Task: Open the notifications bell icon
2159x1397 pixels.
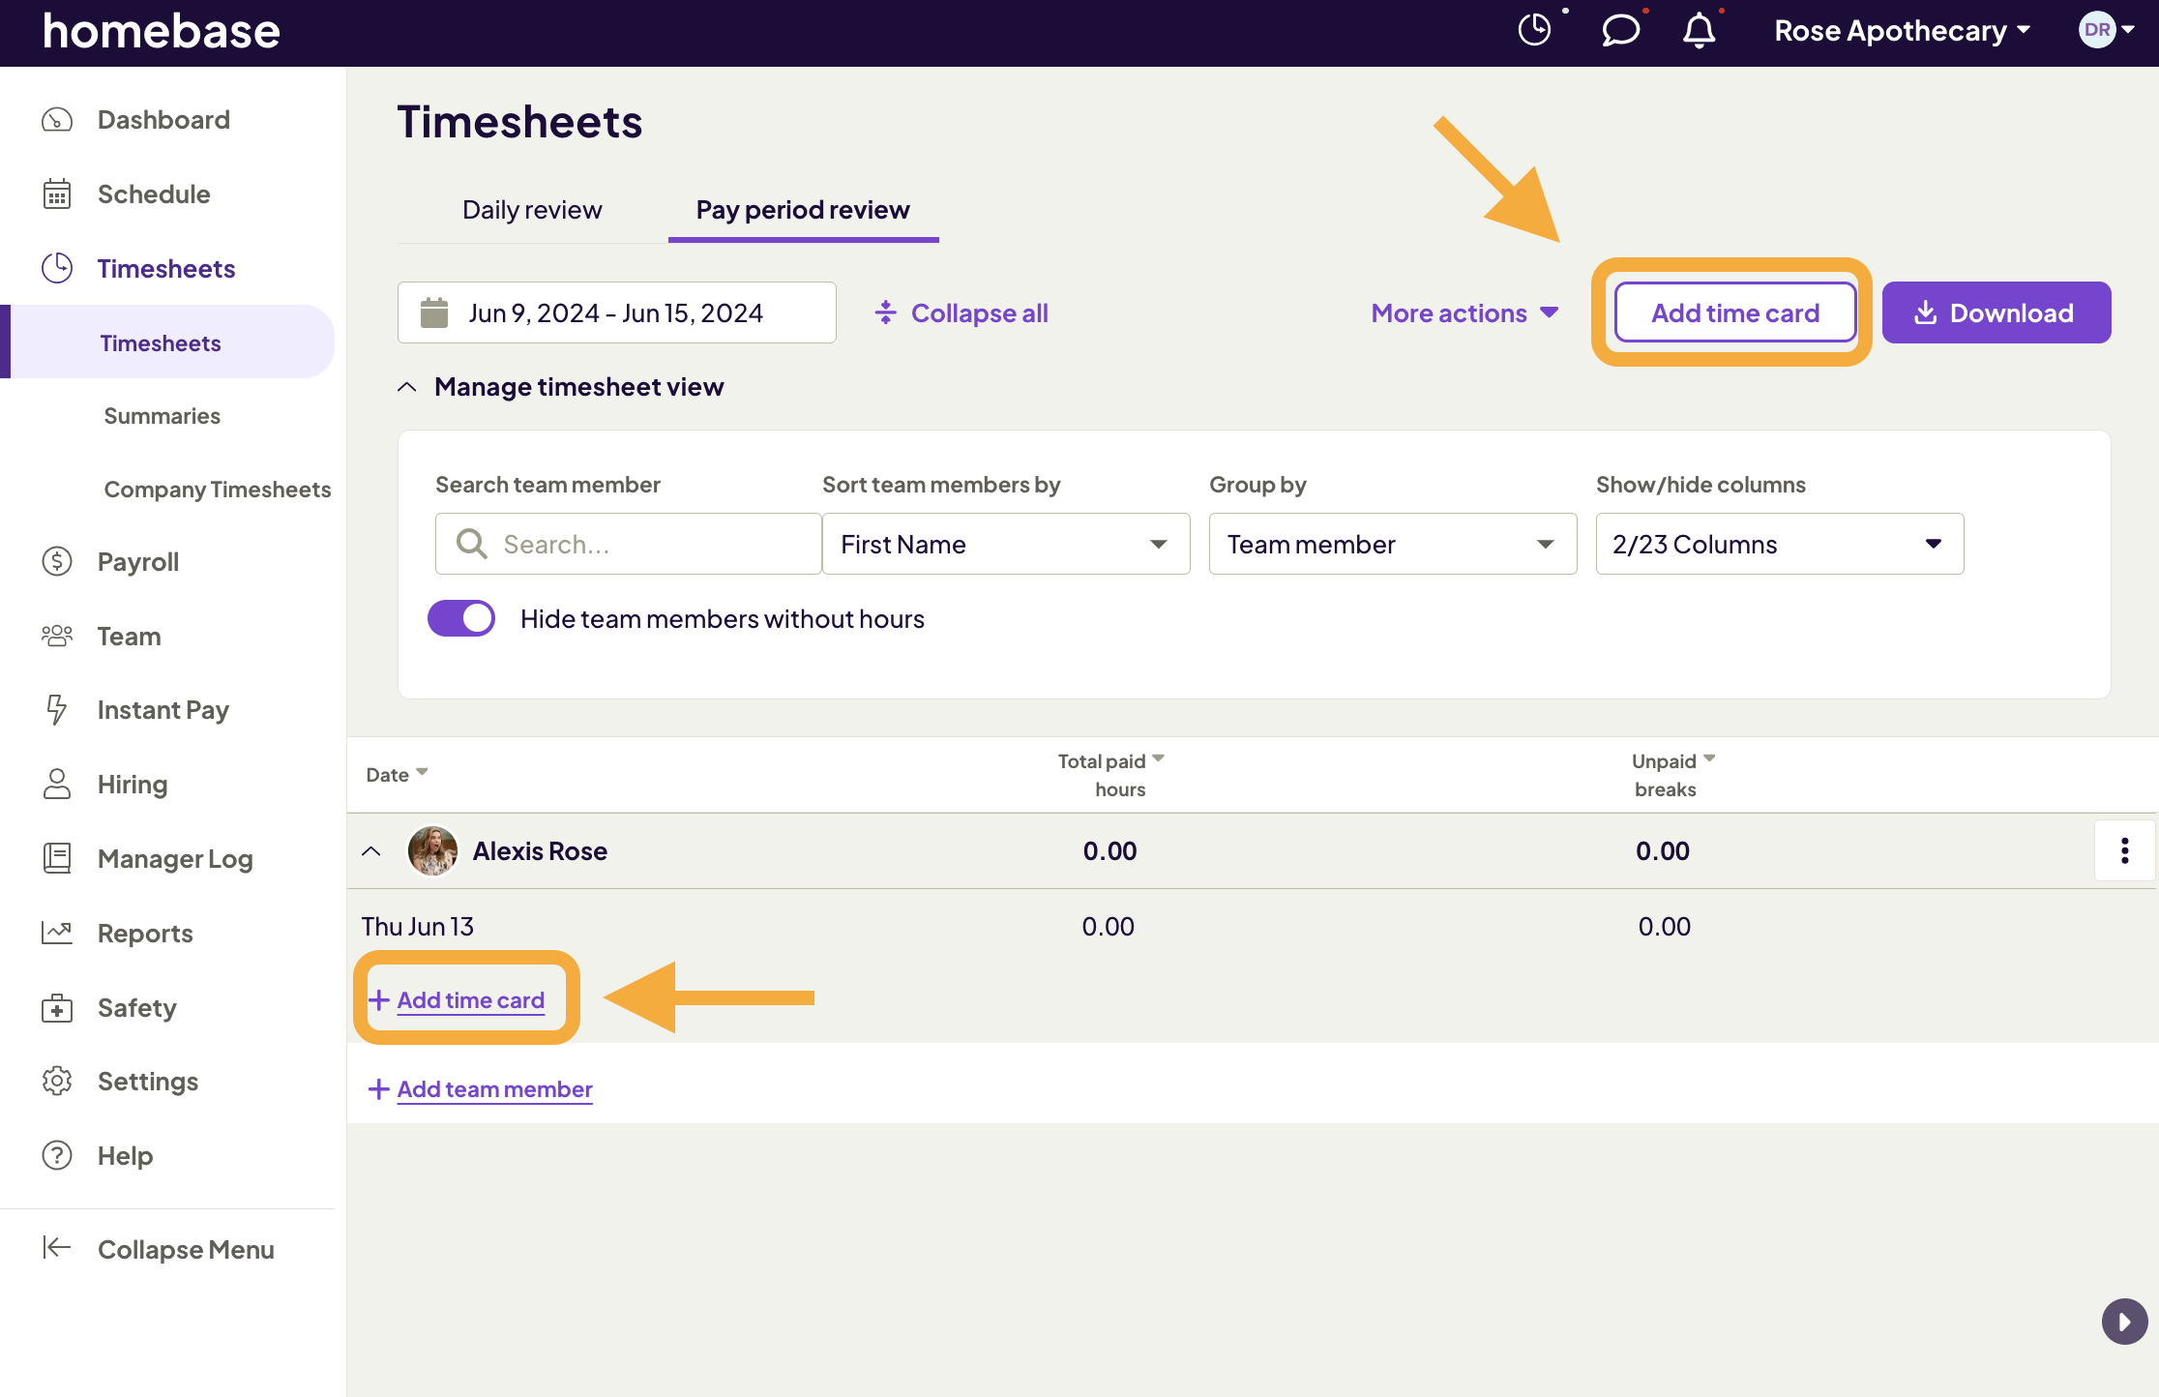Action: tap(1699, 30)
